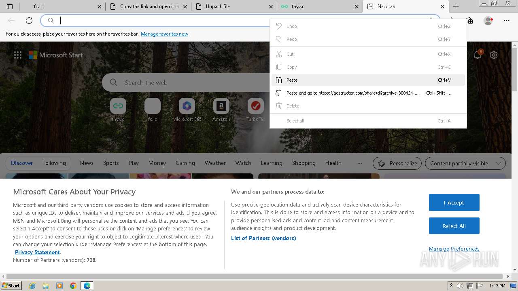Click the I Accept button
Screen dimensions: 518x291
454,202
